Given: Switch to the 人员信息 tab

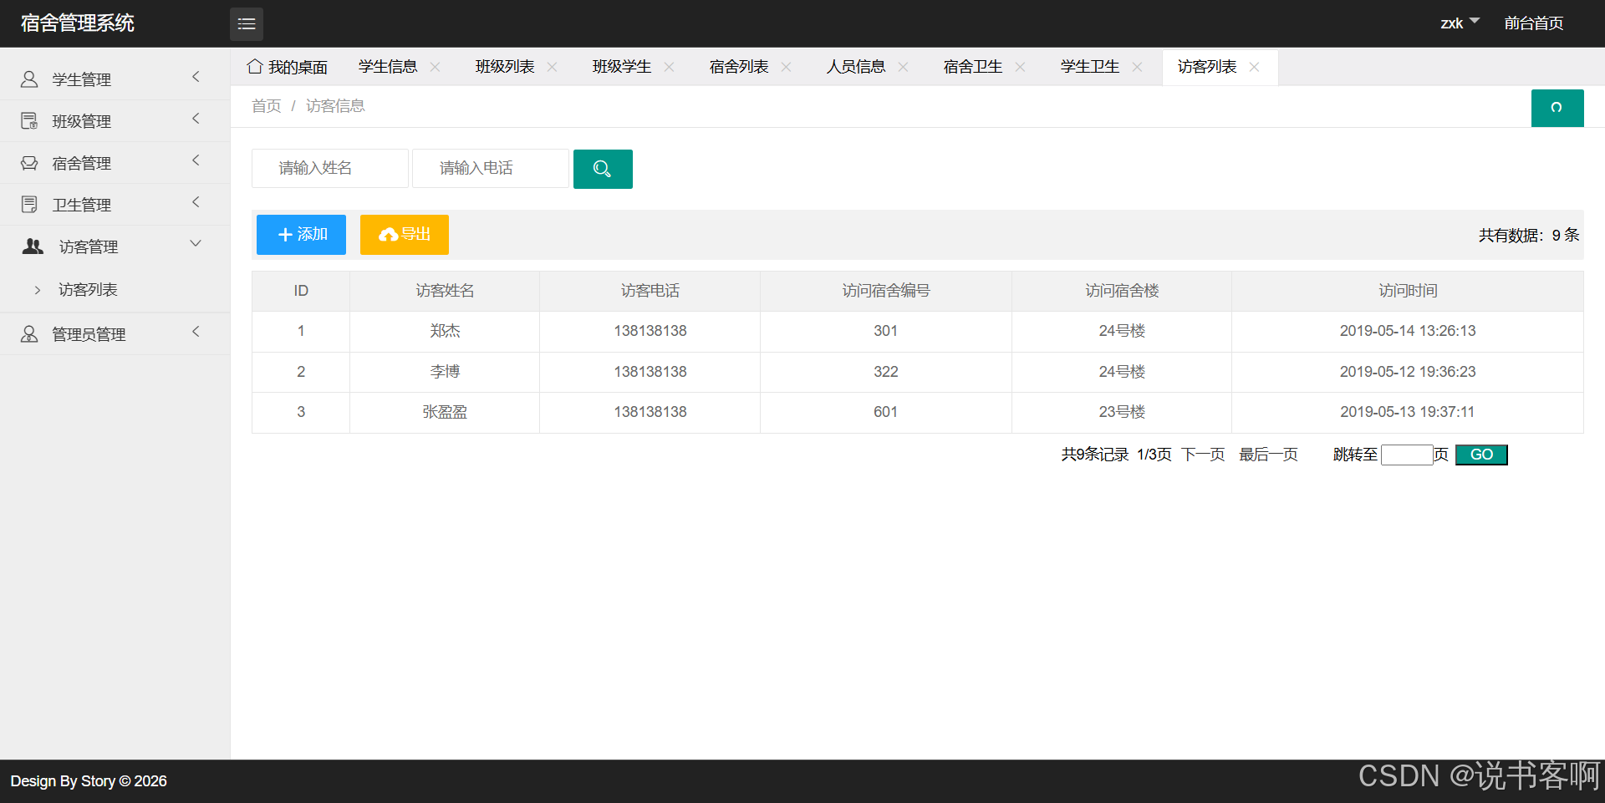Looking at the screenshot, I should click(x=856, y=67).
